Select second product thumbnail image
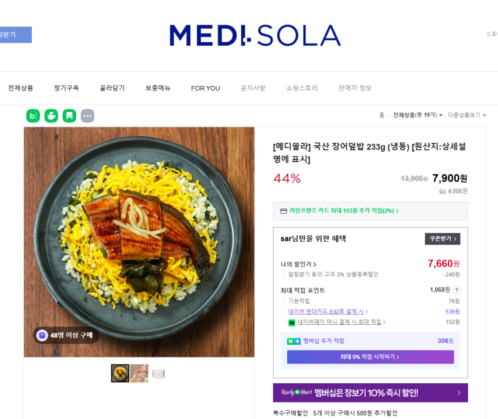Viewport: 498px width, 419px height. tap(139, 373)
